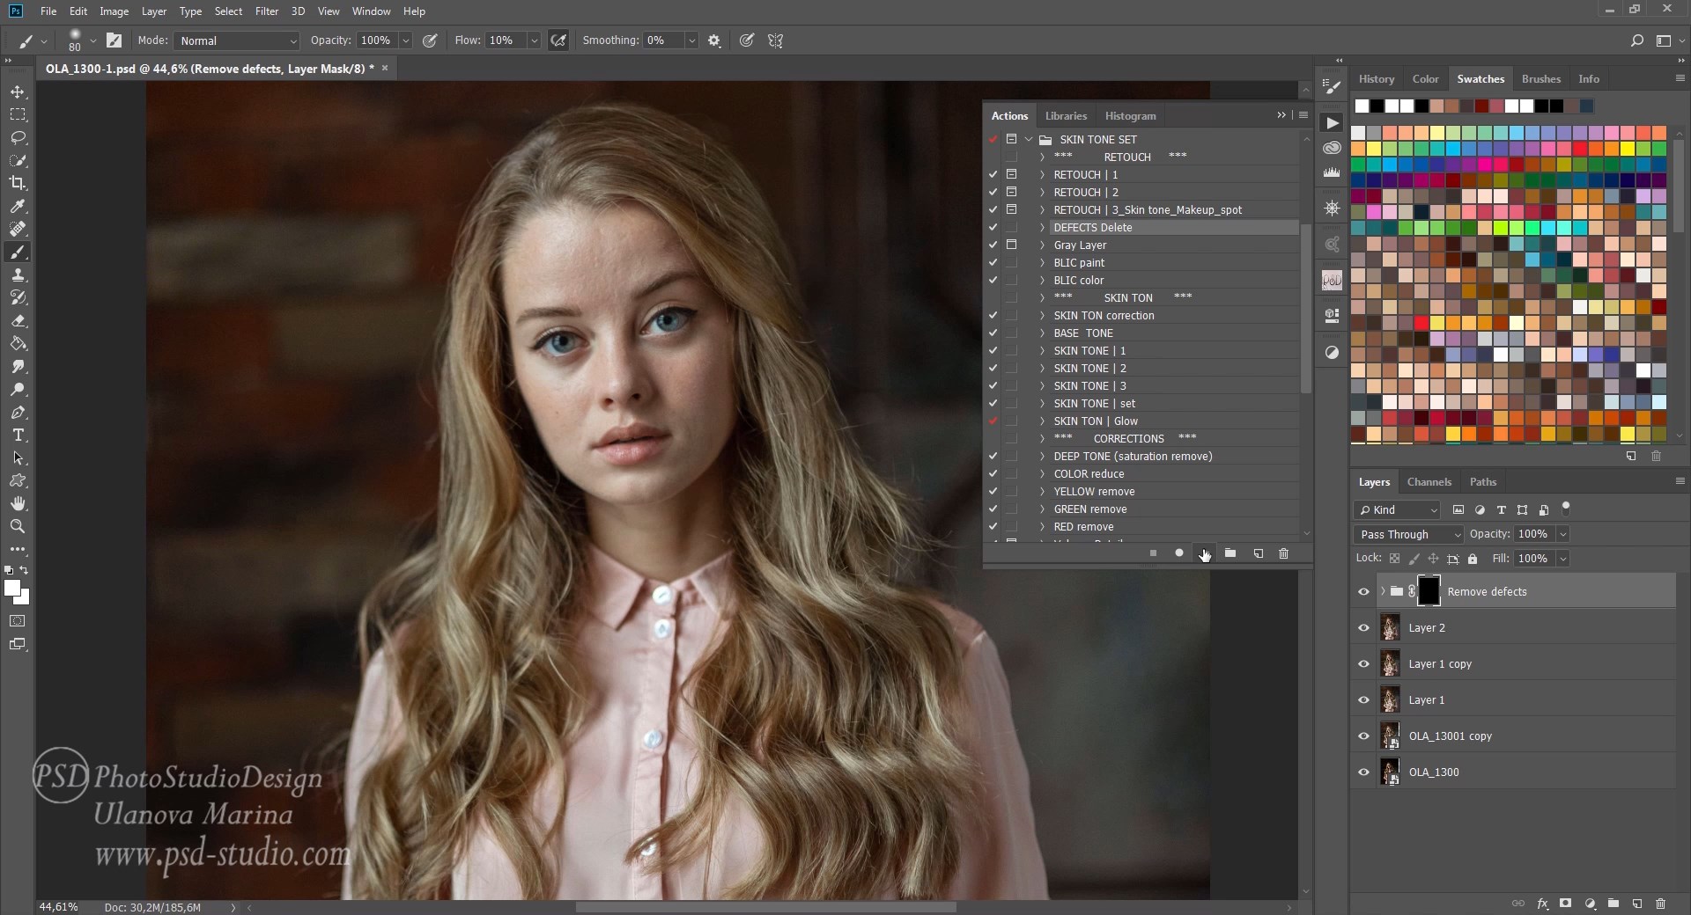Select the RED remove action

[x=1083, y=527]
